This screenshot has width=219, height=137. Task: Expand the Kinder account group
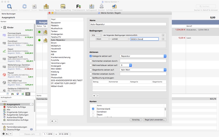click(x=2, y=27)
